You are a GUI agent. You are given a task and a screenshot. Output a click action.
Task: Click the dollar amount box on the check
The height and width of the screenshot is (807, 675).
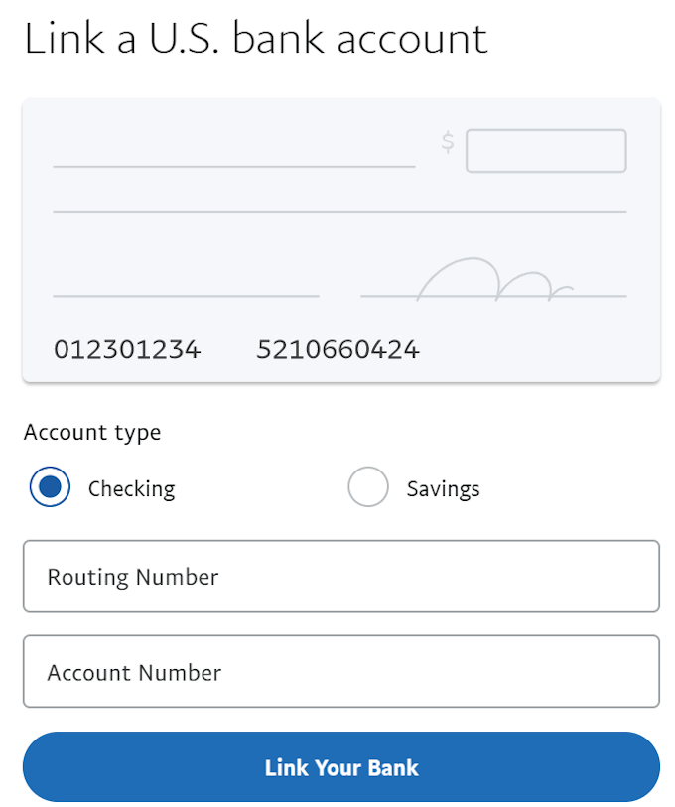[x=546, y=150]
